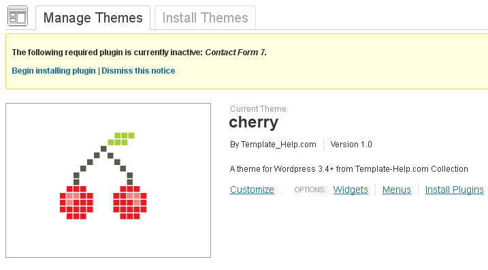Open the Menus option link
The height and width of the screenshot is (270, 488).
click(397, 190)
